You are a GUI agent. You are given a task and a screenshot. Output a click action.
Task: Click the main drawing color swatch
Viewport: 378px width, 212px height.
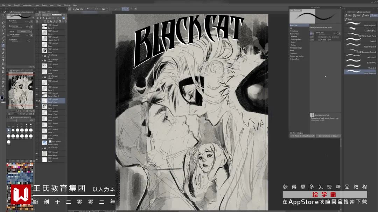pyautogui.click(x=2, y=98)
